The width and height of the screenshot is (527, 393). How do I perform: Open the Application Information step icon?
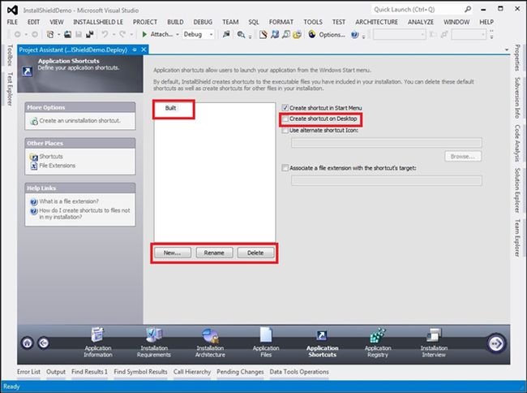tap(98, 335)
